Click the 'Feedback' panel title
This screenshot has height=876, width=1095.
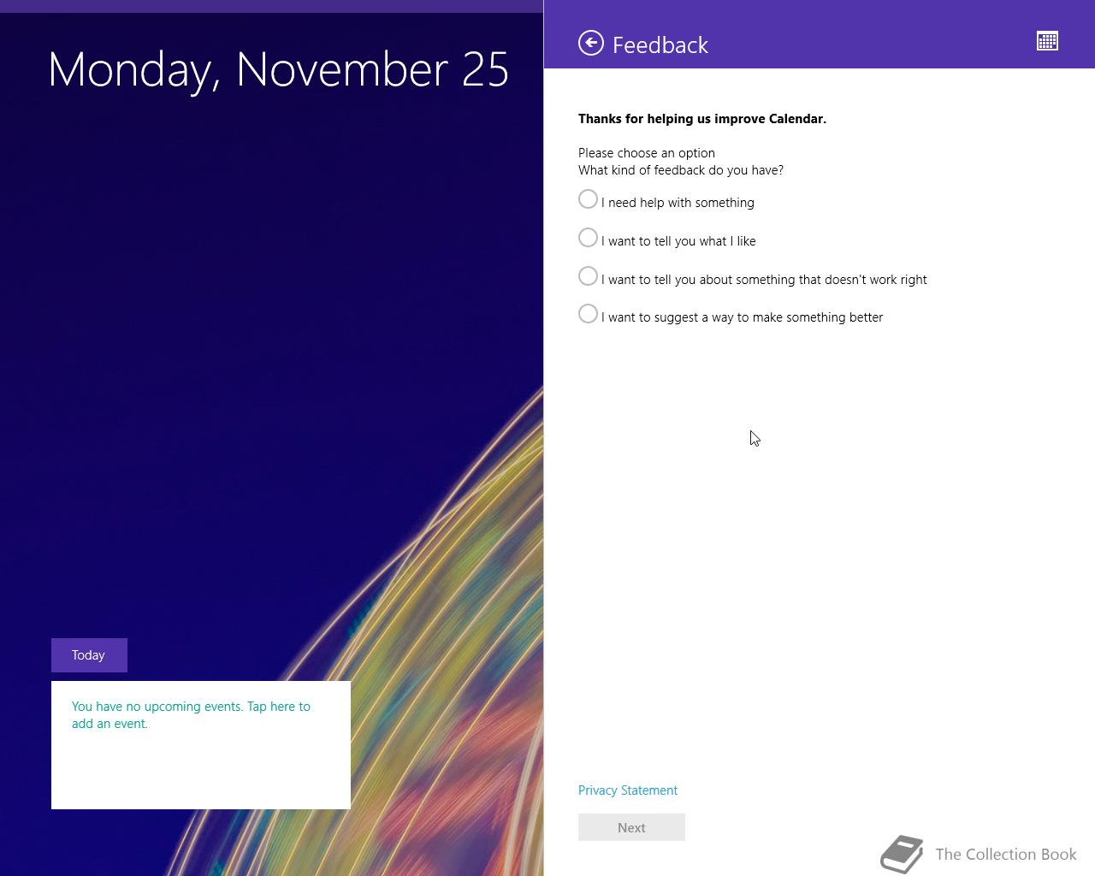click(x=660, y=44)
